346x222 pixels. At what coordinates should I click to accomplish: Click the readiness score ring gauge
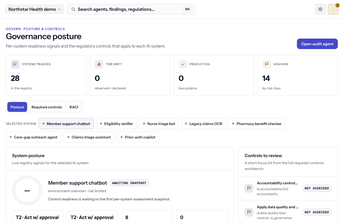(27, 190)
